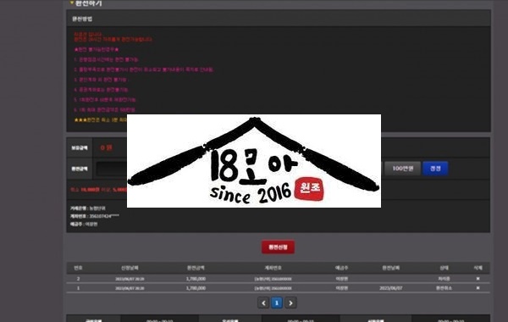Image resolution: width=508 pixels, height=322 pixels.
Task: Go to next page with right arrow
Action: tap(290, 303)
